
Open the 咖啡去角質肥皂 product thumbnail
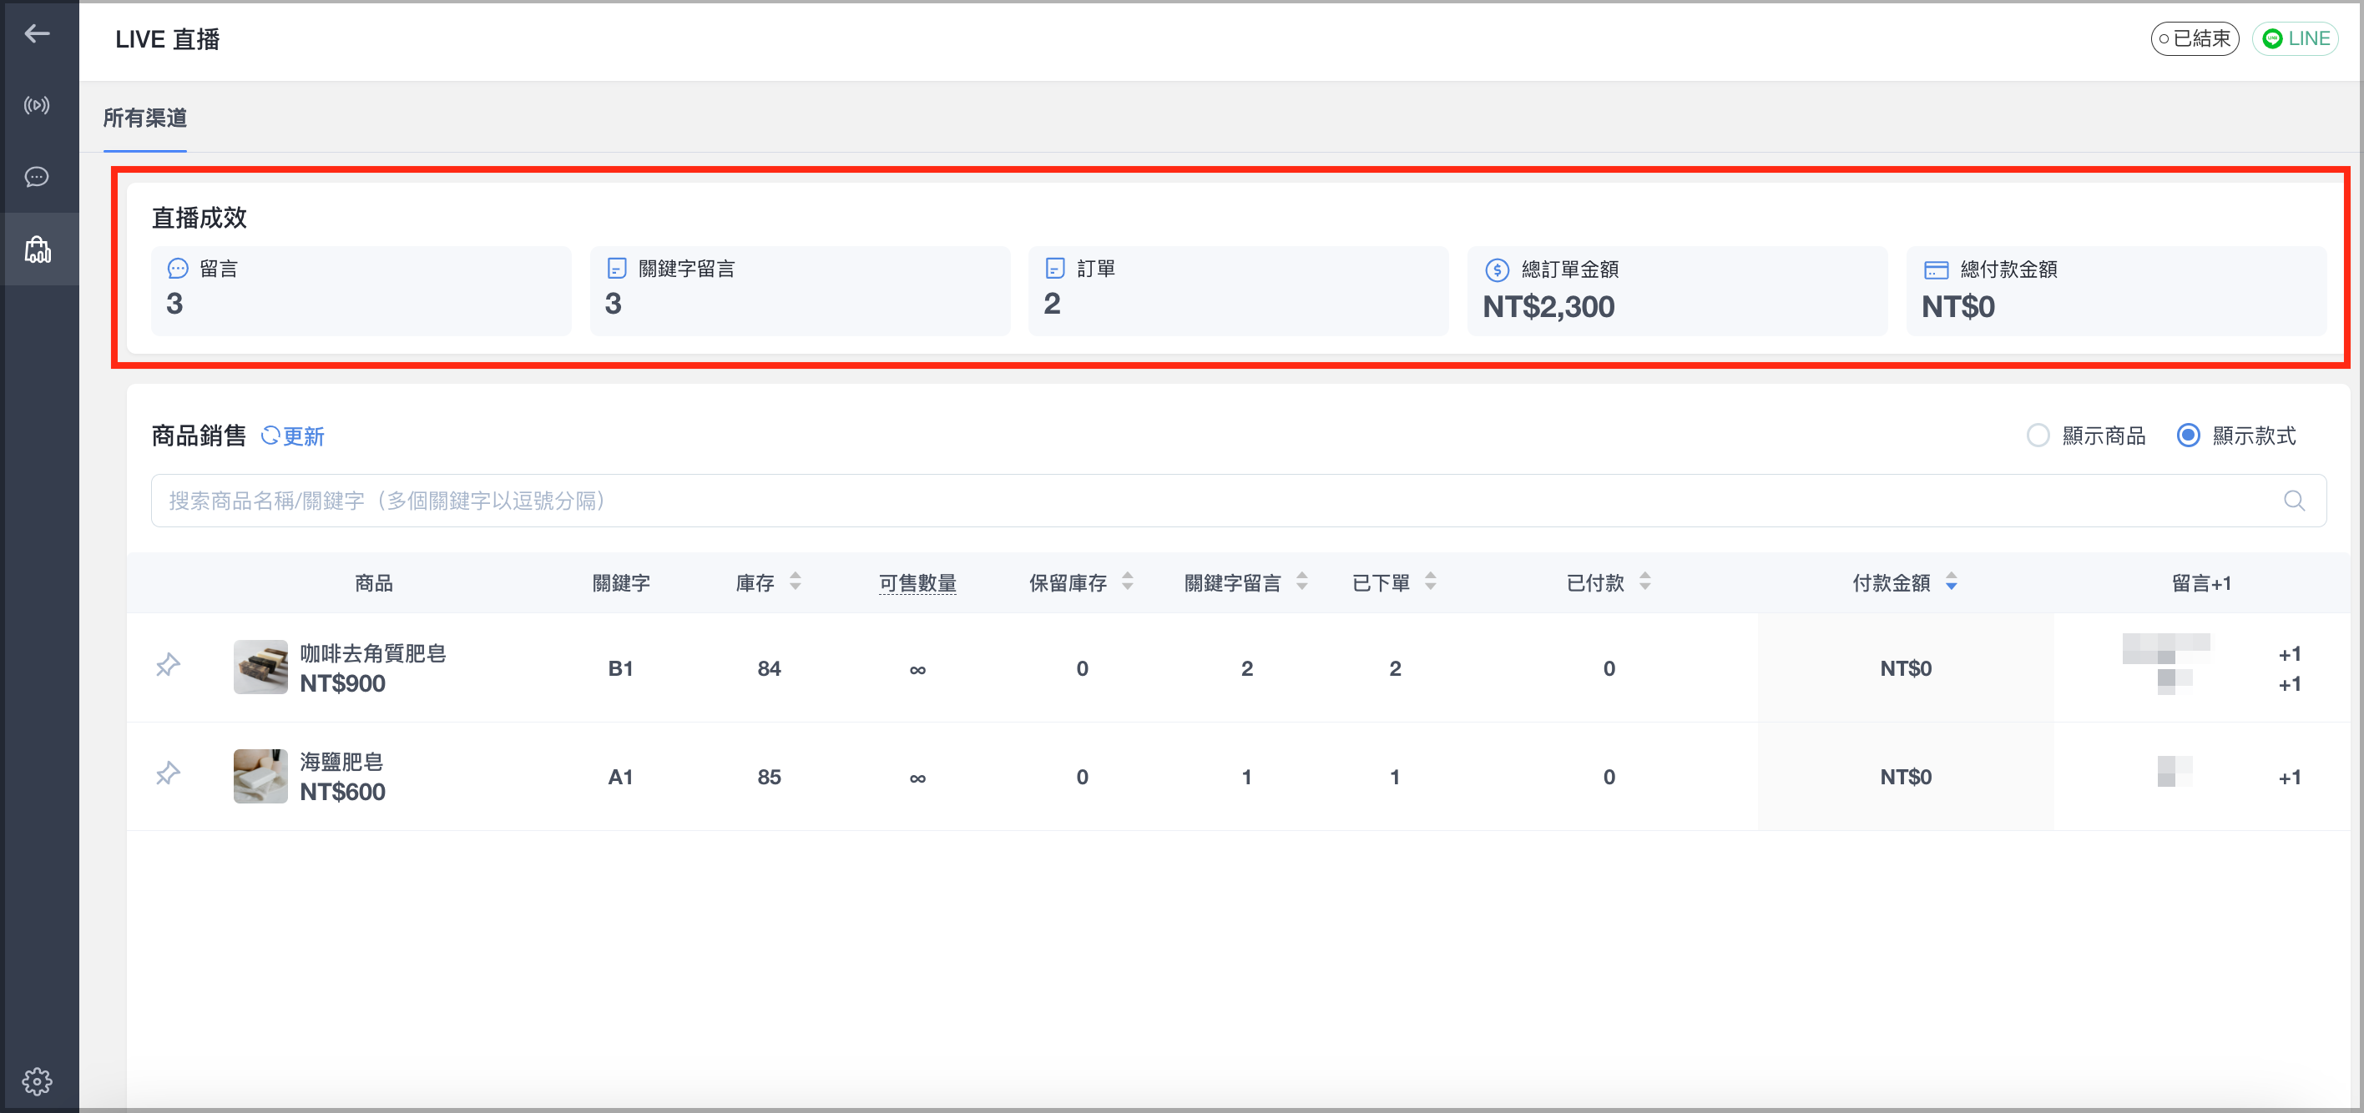[x=260, y=667]
